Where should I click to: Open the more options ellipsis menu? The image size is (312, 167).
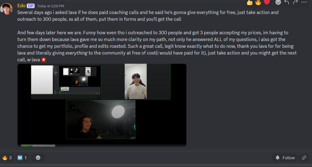(304, 2)
